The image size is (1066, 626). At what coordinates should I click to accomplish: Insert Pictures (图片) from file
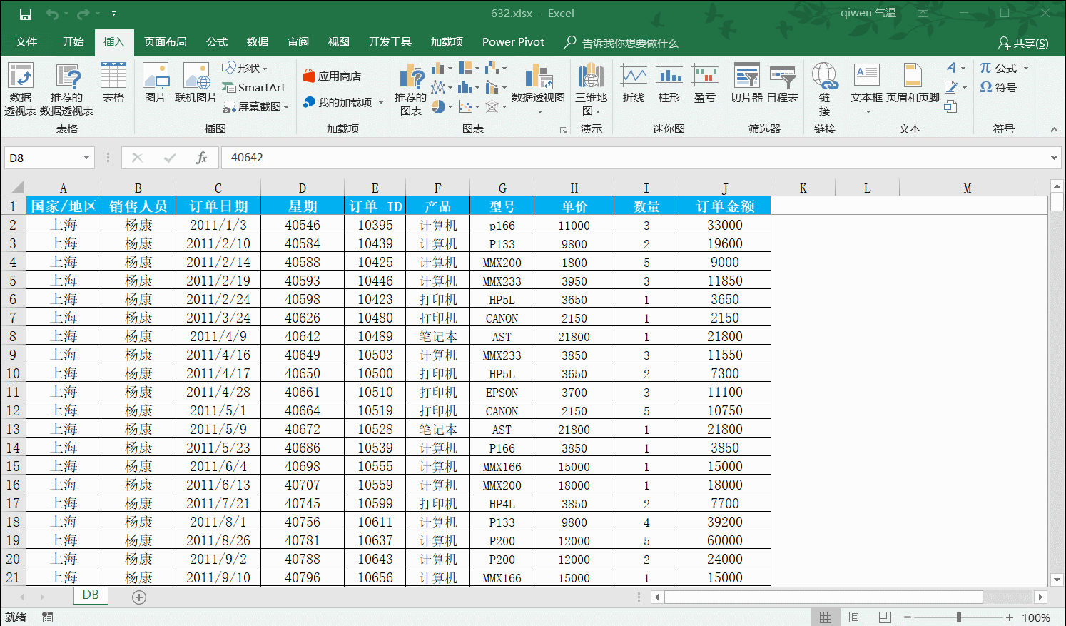155,83
